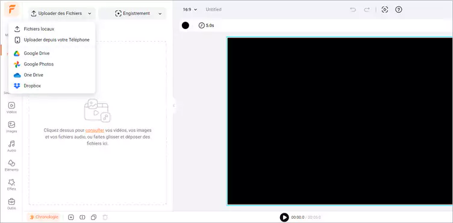Click the add scene plus icon
Screen dimensions: 453x223
click(71, 217)
